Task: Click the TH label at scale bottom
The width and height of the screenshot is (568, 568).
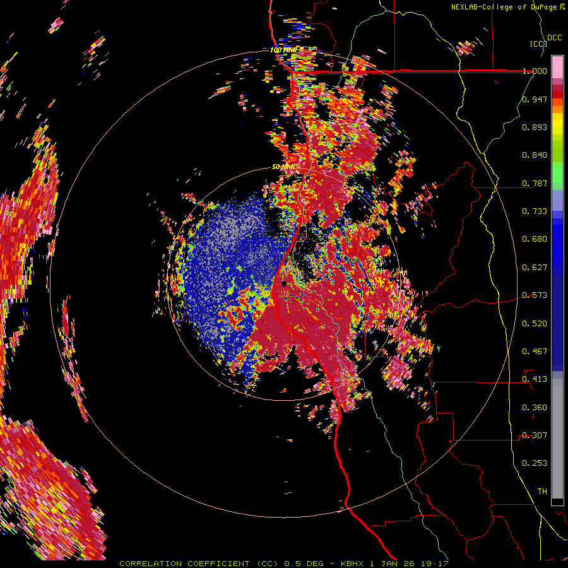Action: (542, 492)
